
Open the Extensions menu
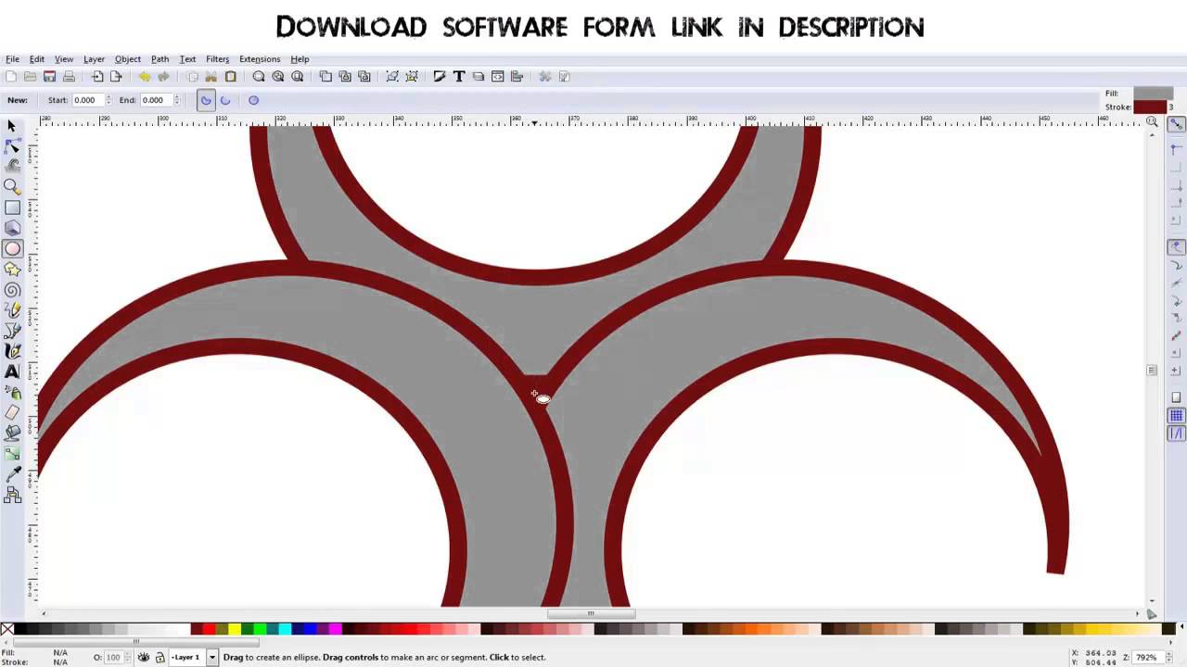tap(260, 58)
